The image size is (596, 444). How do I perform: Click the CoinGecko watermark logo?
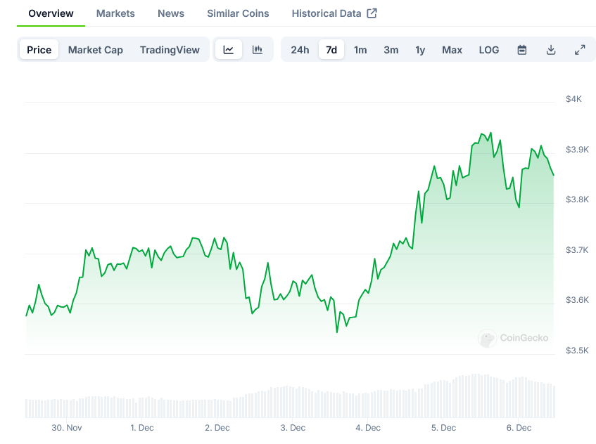(x=514, y=338)
